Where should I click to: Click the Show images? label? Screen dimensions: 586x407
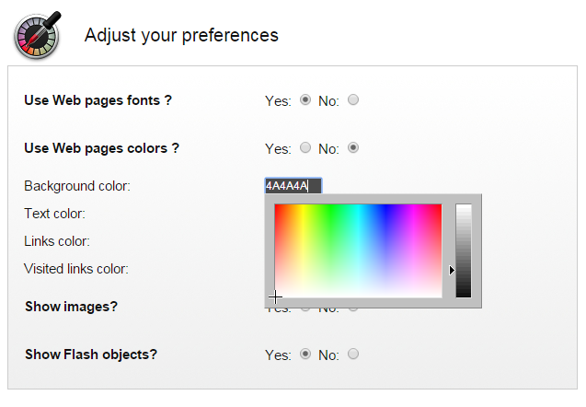click(71, 306)
